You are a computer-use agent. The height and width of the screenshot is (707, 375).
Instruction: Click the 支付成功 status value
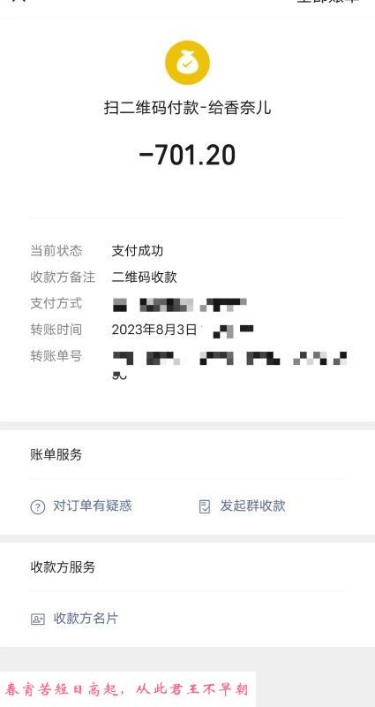tap(138, 251)
